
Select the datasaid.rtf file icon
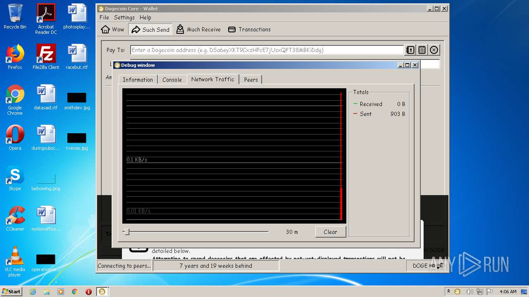coord(46,97)
